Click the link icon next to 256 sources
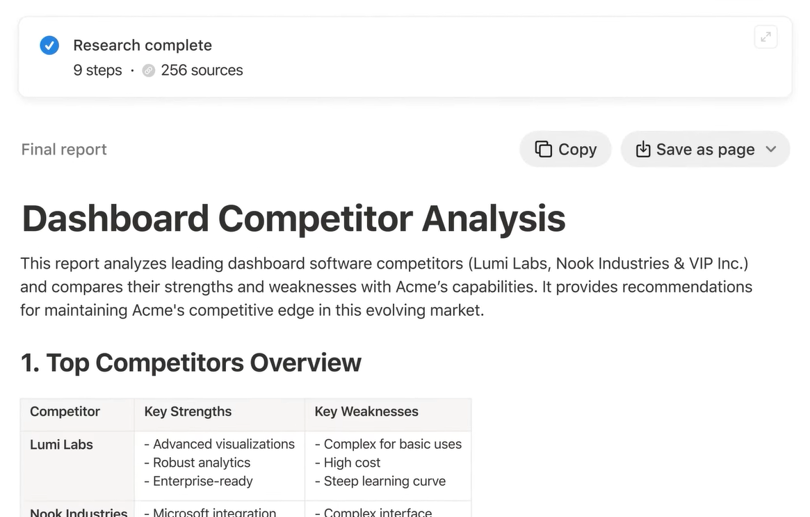The image size is (810, 517). tap(149, 71)
